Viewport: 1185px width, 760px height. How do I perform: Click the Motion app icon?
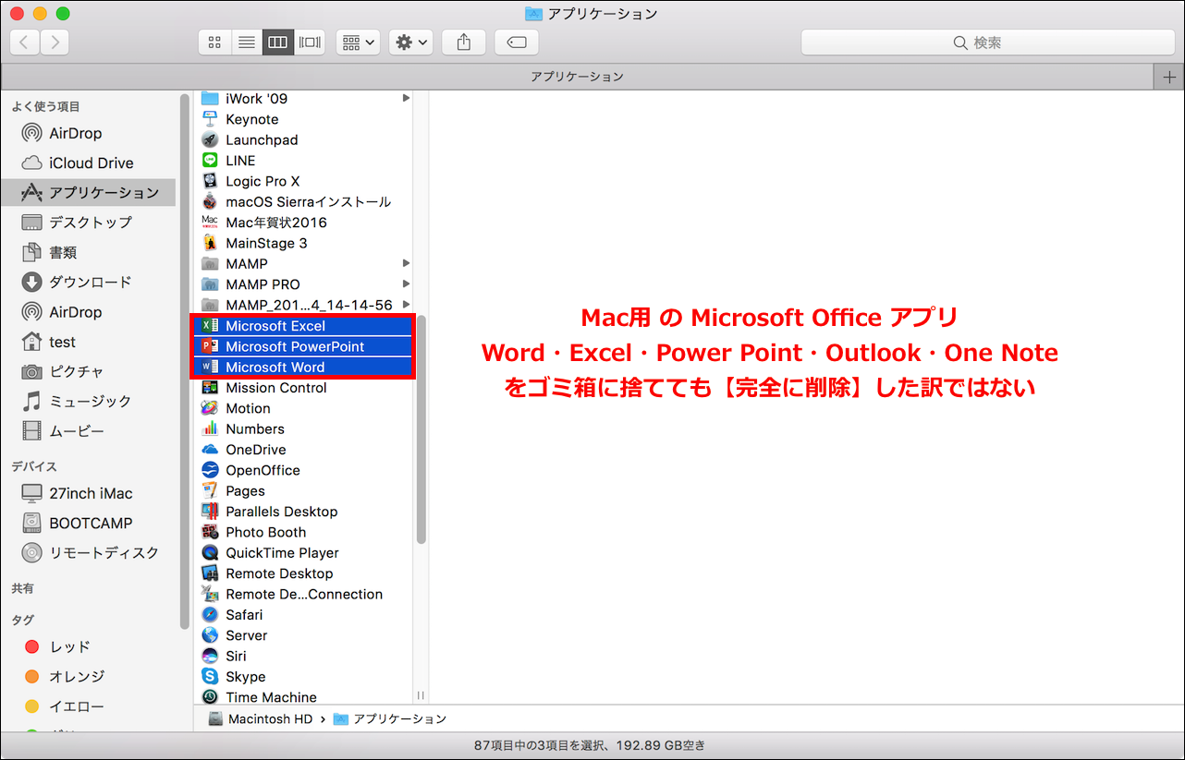pos(210,408)
